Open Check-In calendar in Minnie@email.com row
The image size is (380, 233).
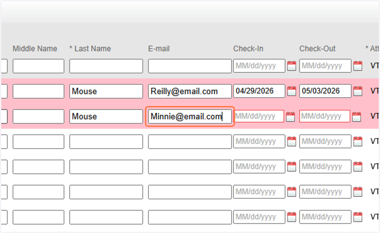pyautogui.click(x=290, y=116)
